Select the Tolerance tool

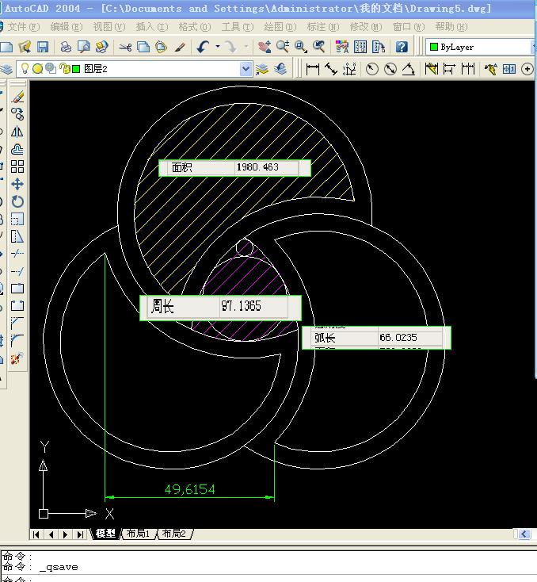(x=509, y=69)
